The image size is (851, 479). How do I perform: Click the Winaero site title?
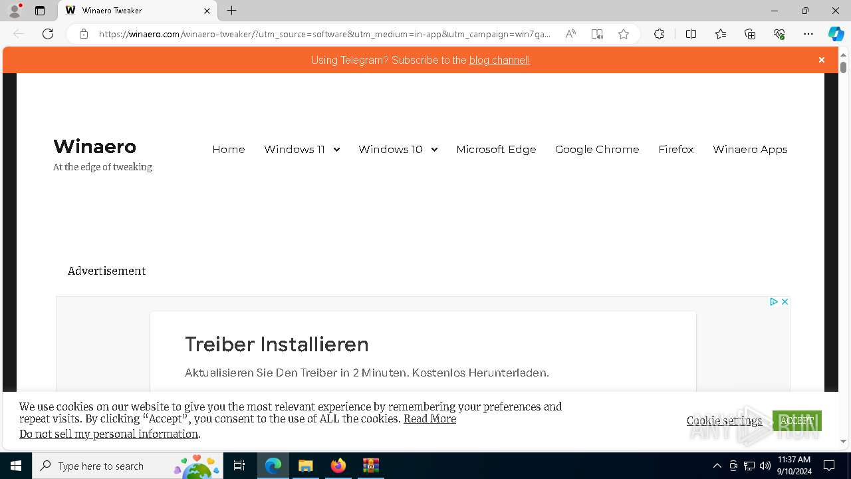[x=94, y=146]
